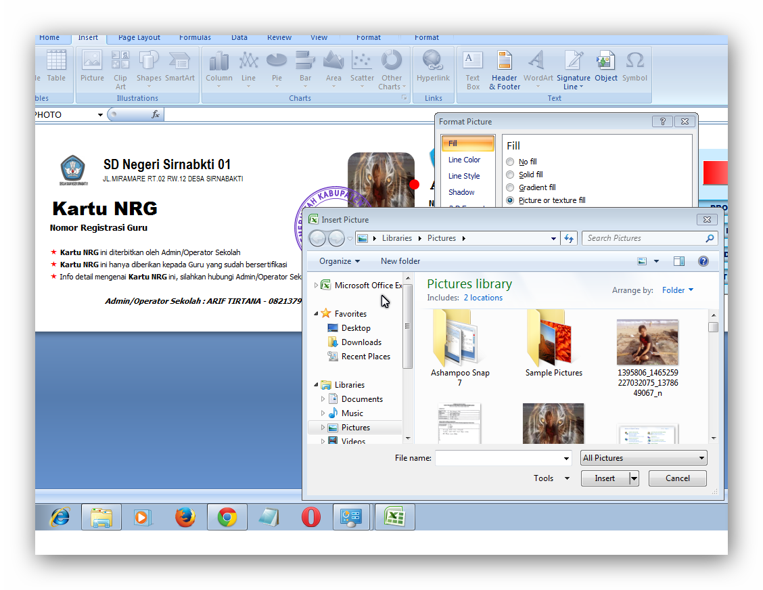Viewport: 763px width, 590px height.
Task: Select the Solid fill option
Action: click(509, 175)
